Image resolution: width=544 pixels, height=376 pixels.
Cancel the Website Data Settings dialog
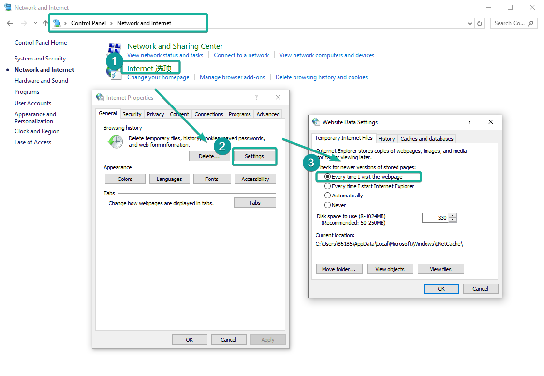point(480,289)
